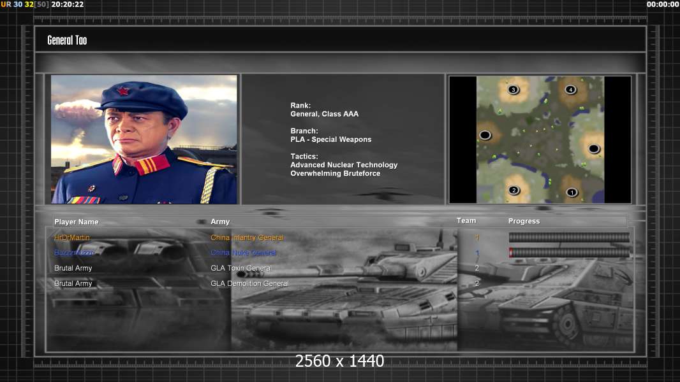Viewport: 680px width, 382px height.
Task: Select the GLA Toxin General entry
Action: click(240, 268)
